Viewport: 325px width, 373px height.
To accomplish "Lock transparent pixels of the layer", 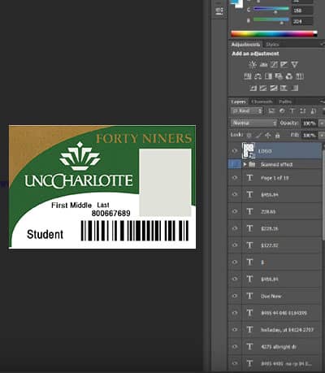I will [249, 135].
